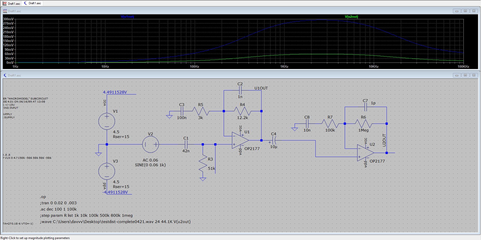This screenshot has height=240, width=481.
Task: Click sine source V2 circle symbol
Action: click(x=150, y=144)
